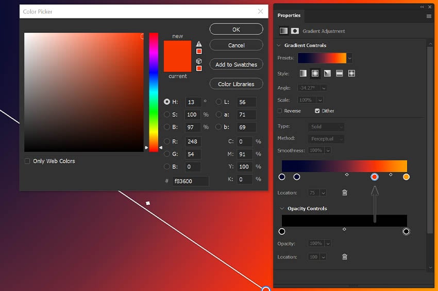Click the H value field showing 13
The height and width of the screenshot is (291, 438).
tap(193, 102)
